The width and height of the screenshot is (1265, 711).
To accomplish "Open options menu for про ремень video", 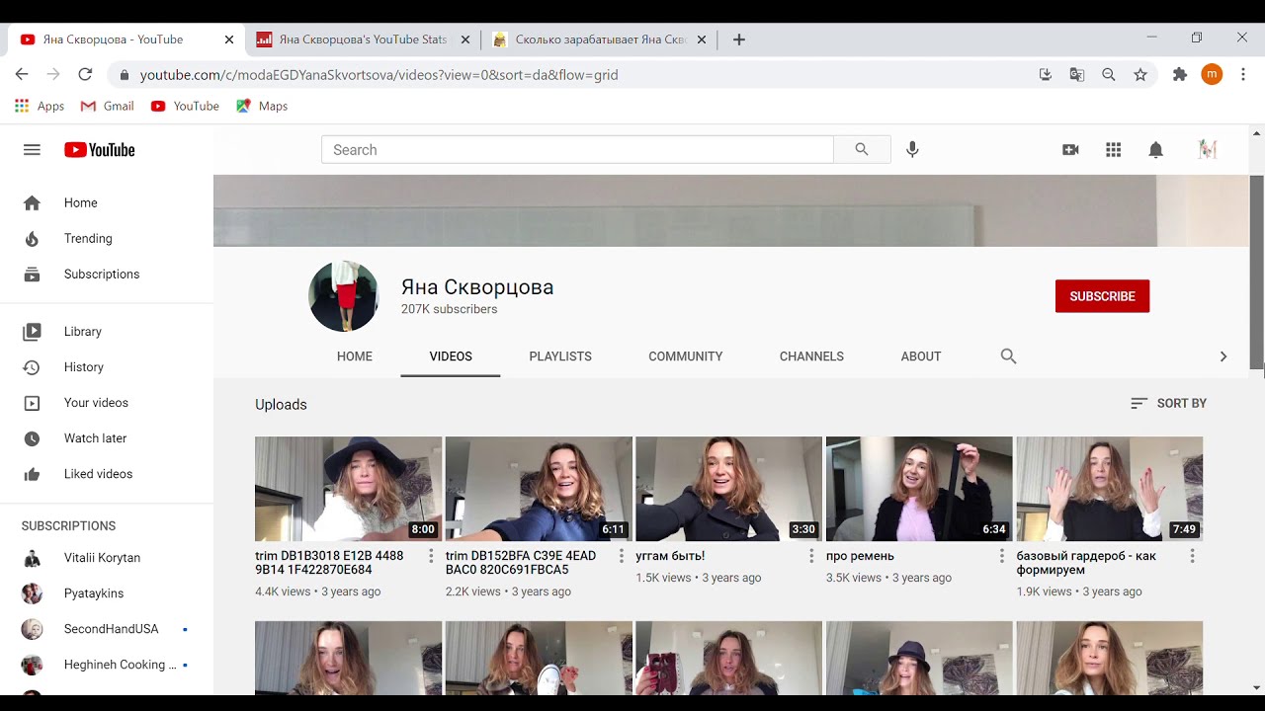I will coord(1001,556).
